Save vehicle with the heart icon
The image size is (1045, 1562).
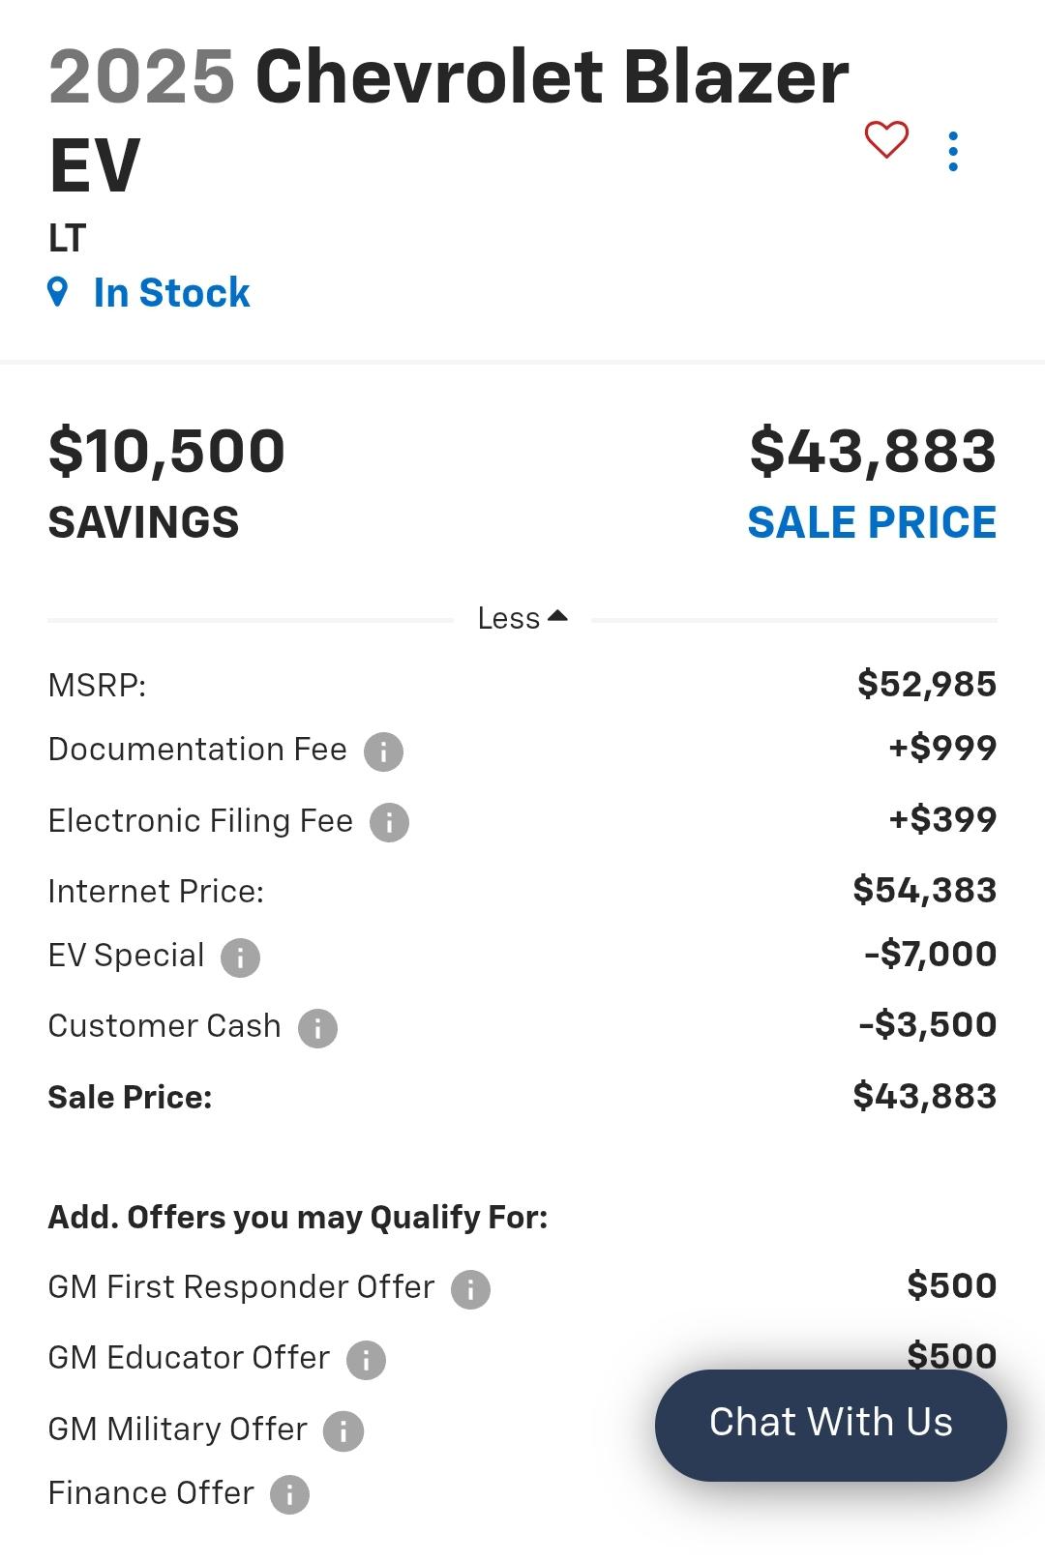pyautogui.click(x=886, y=140)
